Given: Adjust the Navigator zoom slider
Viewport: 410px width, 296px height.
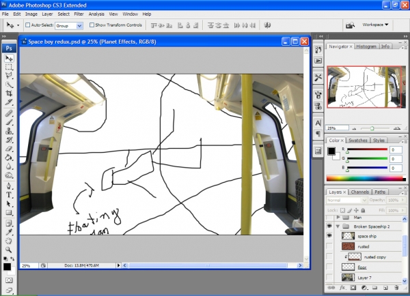Looking at the screenshot, I should point(372,128).
